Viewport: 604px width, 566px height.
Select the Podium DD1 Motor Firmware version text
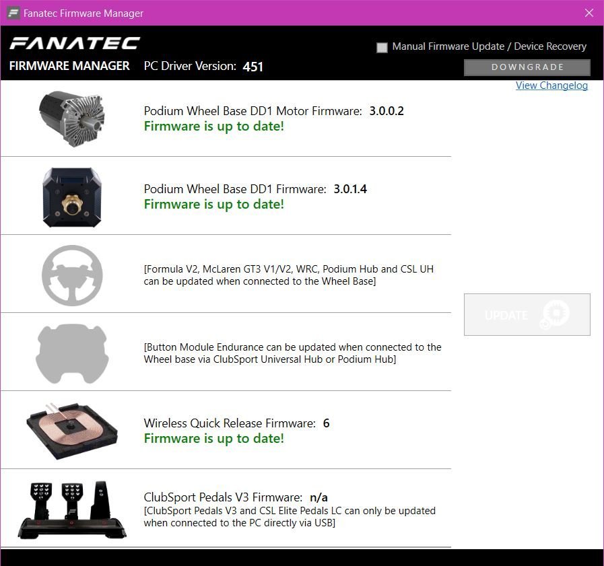387,111
